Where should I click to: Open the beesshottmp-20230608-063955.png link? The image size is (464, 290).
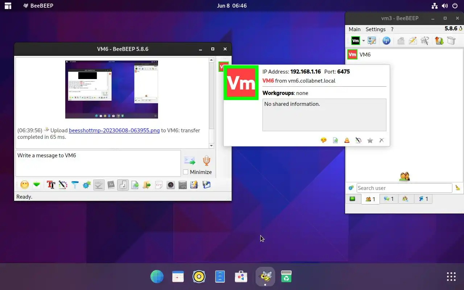114,130
